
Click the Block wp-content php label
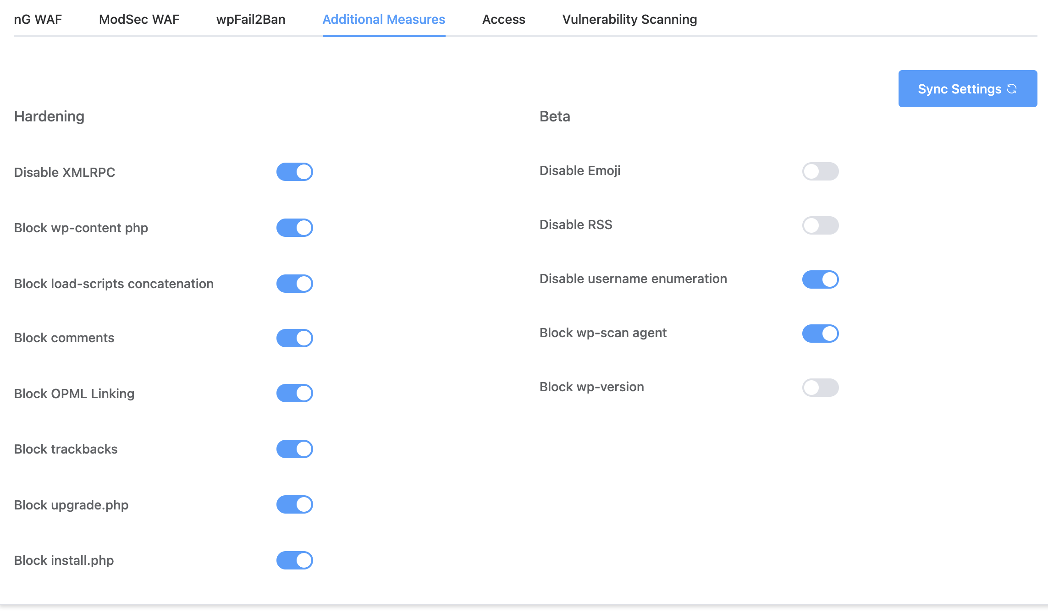81,228
